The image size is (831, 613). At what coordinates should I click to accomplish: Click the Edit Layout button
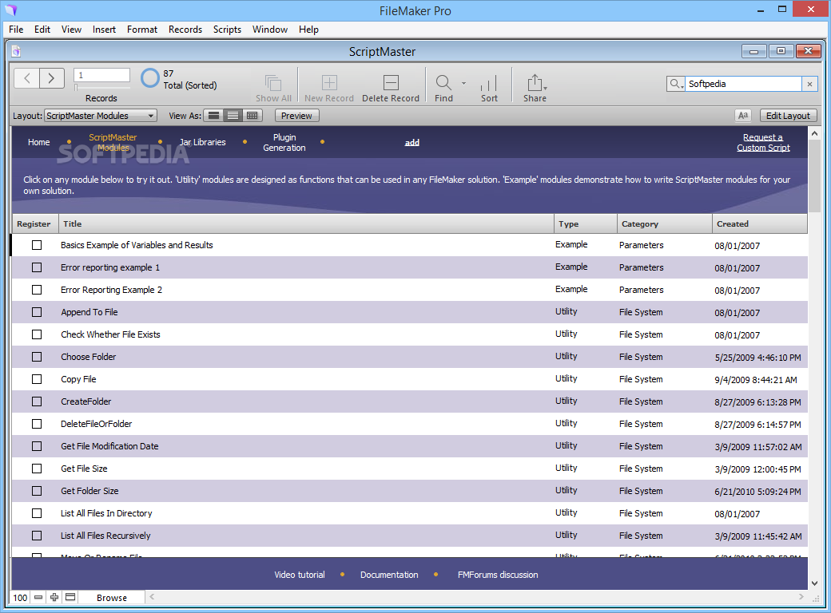pyautogui.click(x=788, y=116)
